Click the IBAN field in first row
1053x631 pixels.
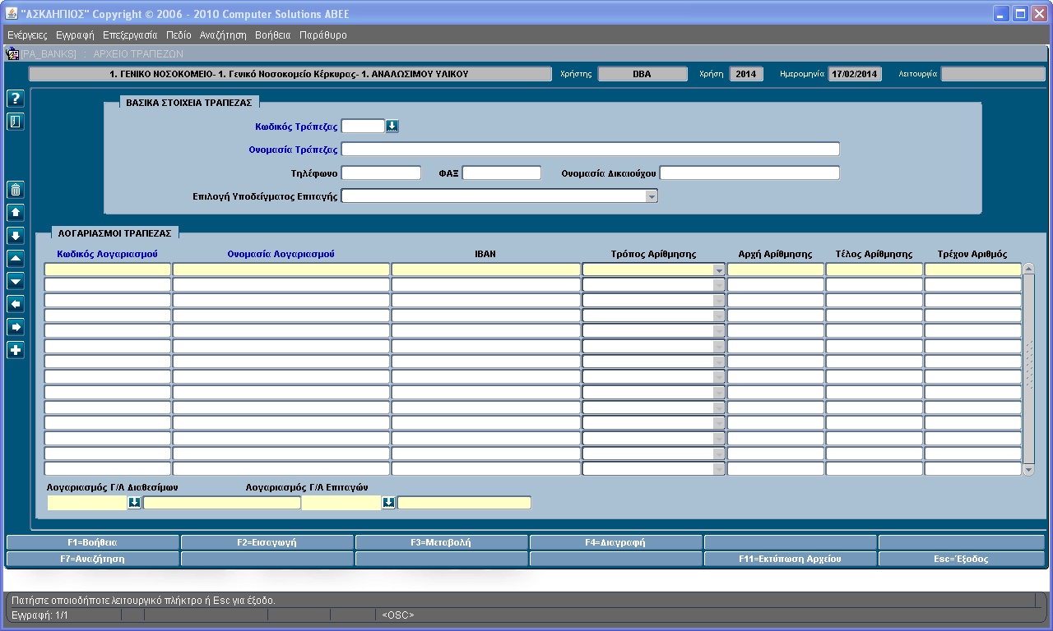[485, 269]
